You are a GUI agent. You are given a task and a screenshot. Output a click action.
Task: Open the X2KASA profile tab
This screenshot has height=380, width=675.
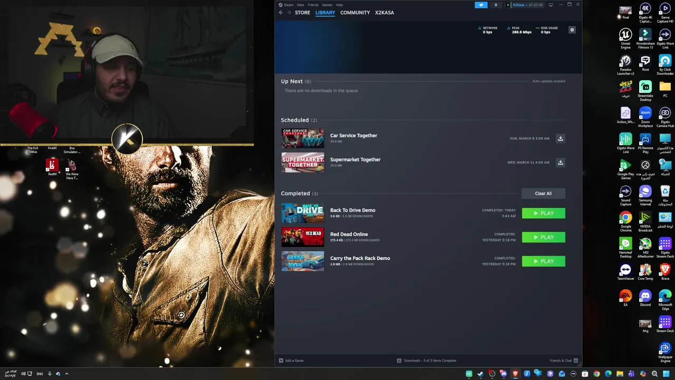[x=384, y=13]
